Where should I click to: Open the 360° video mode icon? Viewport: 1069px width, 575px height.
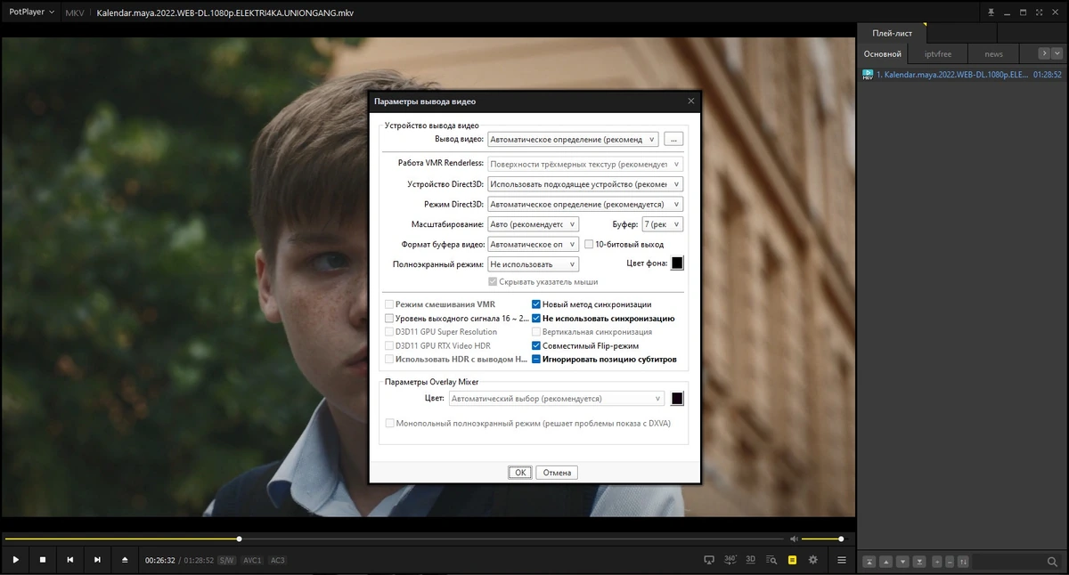point(730,560)
